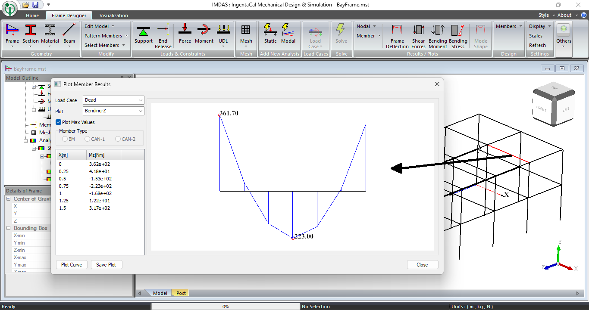Expand the Plot type dropdown showing Bending-Z
Screen dimensions: 589x310
click(x=113, y=111)
